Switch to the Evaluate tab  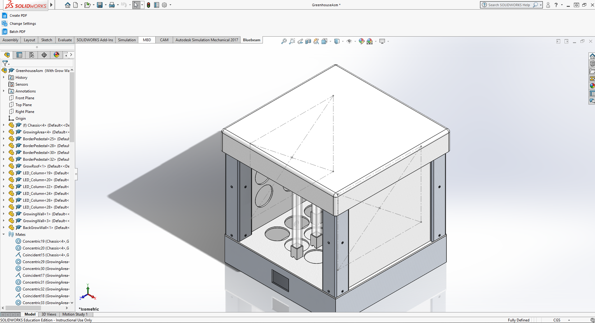click(65, 40)
